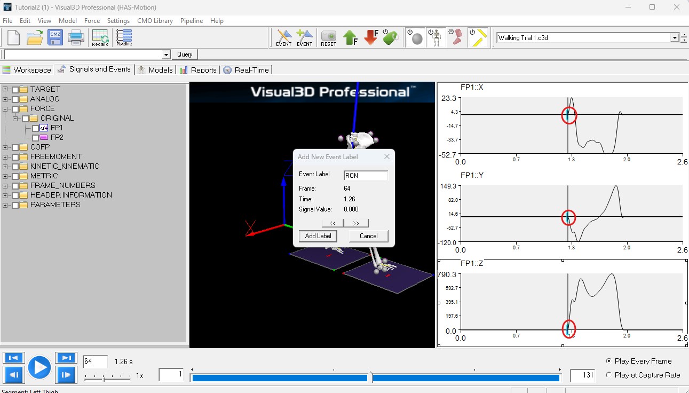Image resolution: width=689 pixels, height=393 pixels.
Task: Click the red down-arrow force icon
Action: pos(371,37)
